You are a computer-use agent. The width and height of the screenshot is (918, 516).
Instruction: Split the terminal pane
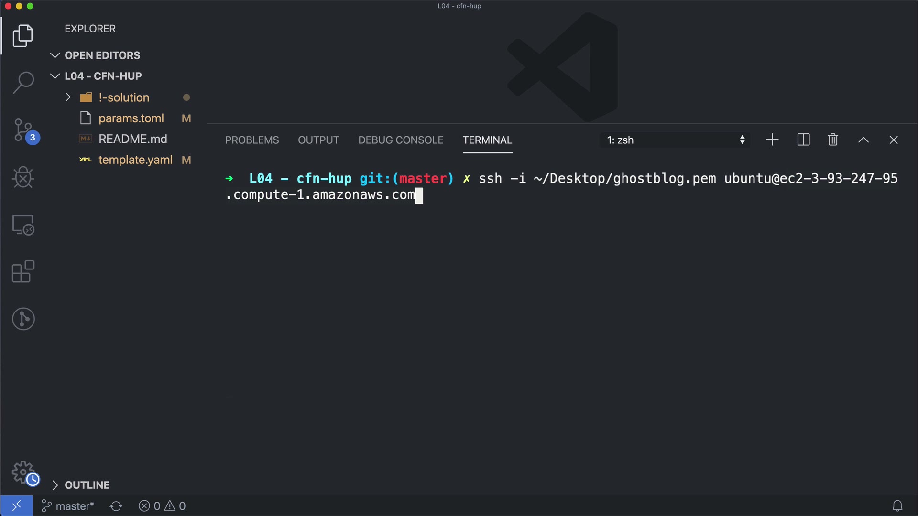(803, 140)
